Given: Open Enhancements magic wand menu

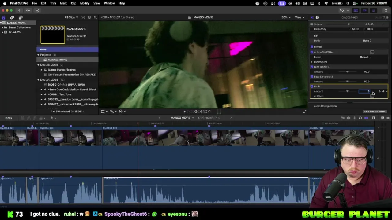Looking at the screenshot, I should tap(113, 112).
